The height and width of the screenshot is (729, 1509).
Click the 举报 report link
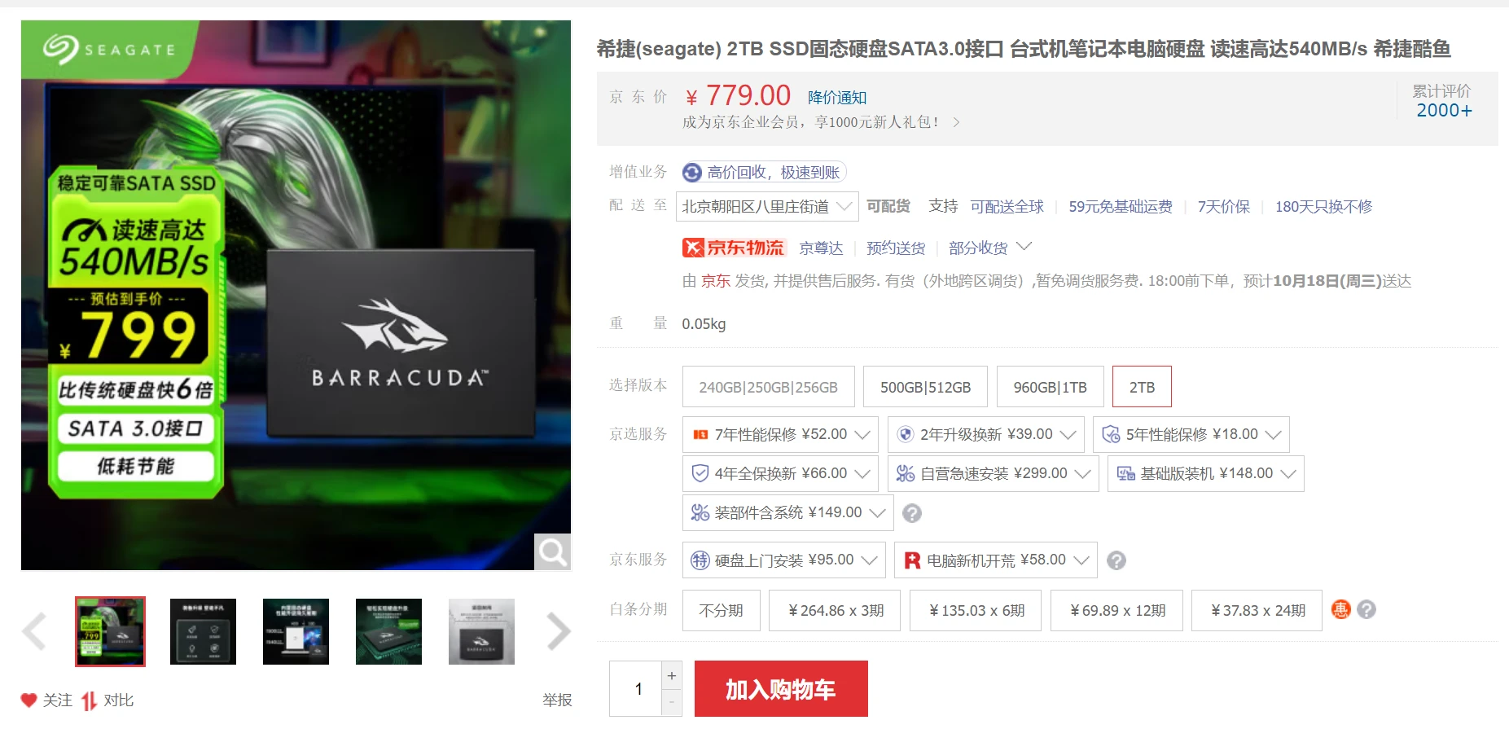point(557,700)
